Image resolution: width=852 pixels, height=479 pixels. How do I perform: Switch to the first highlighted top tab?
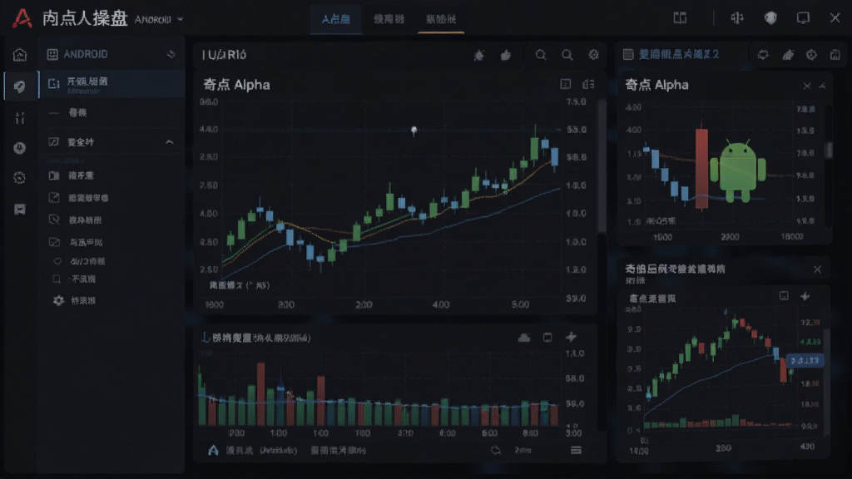tap(336, 20)
